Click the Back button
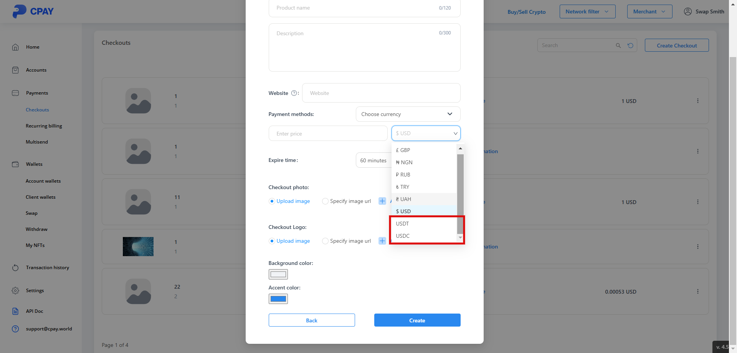Screen dimensions: 737x353 (x=312, y=320)
